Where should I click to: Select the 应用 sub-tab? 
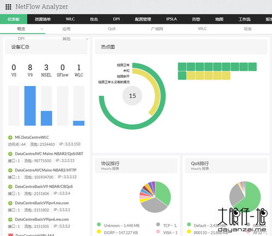[66, 29]
